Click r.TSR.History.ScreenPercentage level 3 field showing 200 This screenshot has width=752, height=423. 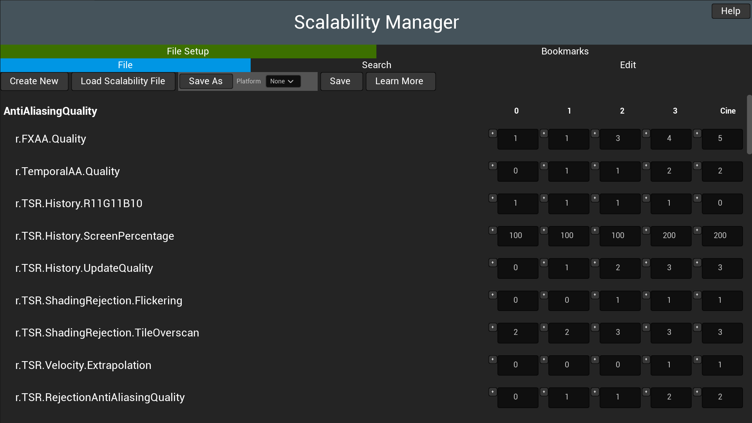[x=671, y=236]
